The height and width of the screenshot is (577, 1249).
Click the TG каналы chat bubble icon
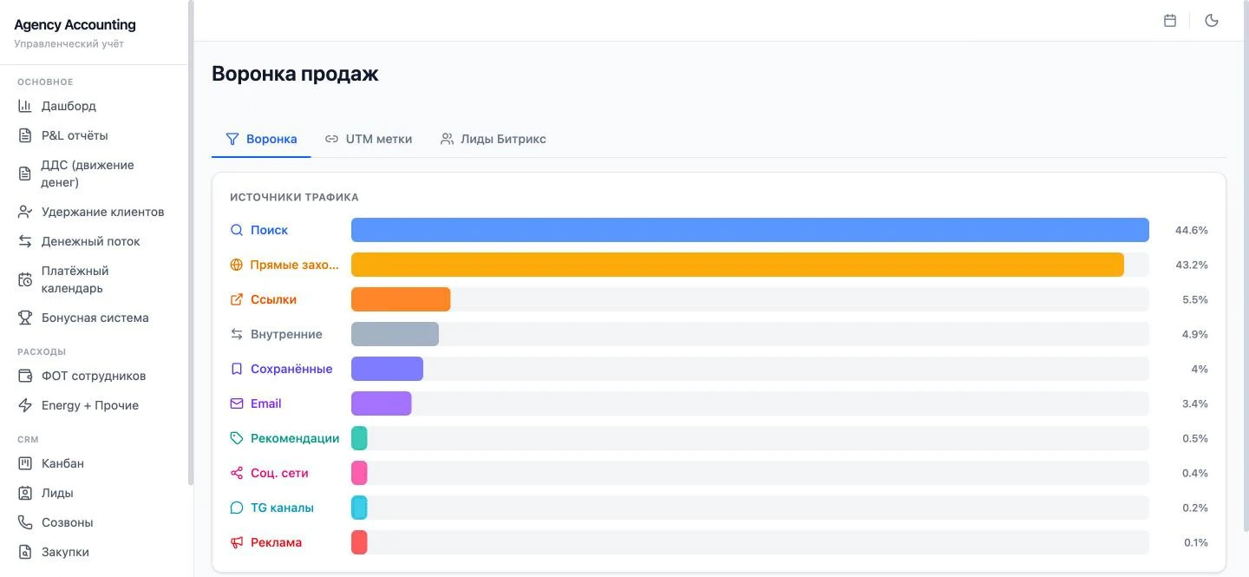pos(237,508)
